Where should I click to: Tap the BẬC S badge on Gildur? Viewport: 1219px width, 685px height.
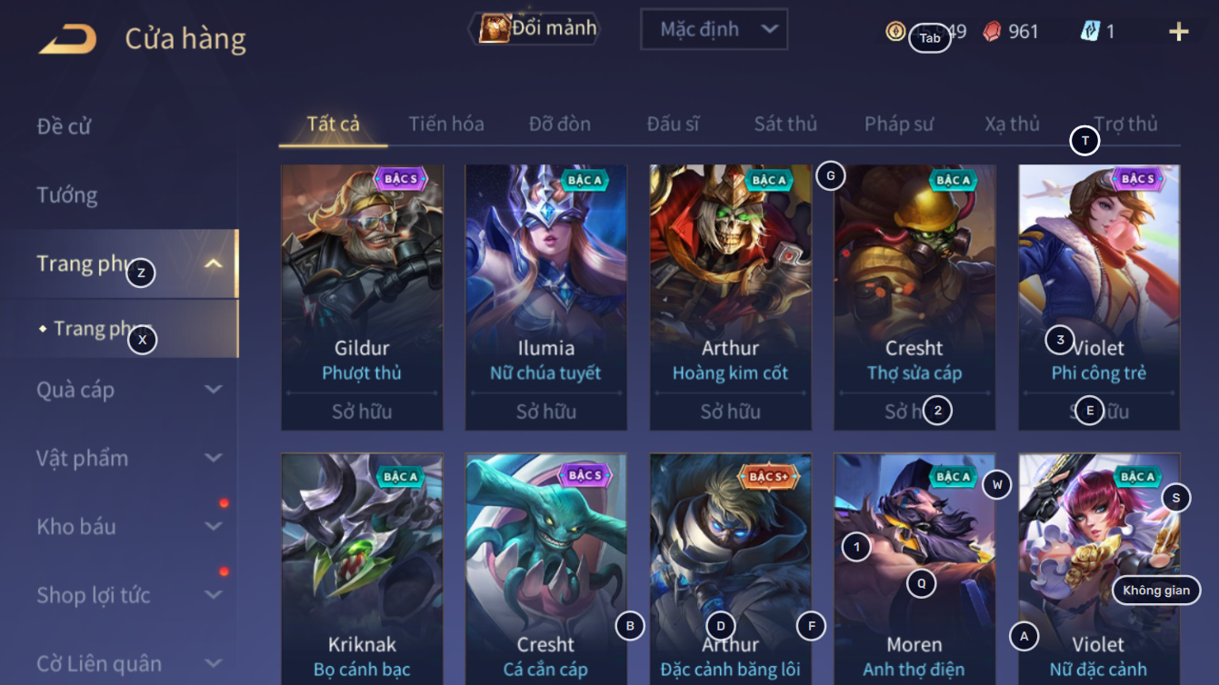400,179
